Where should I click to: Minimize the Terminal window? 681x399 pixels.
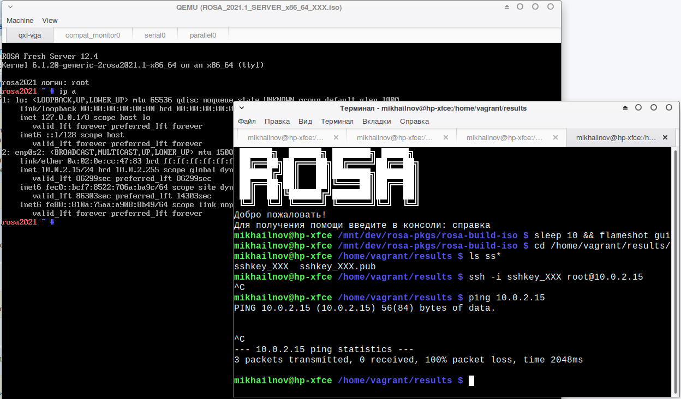coord(638,108)
